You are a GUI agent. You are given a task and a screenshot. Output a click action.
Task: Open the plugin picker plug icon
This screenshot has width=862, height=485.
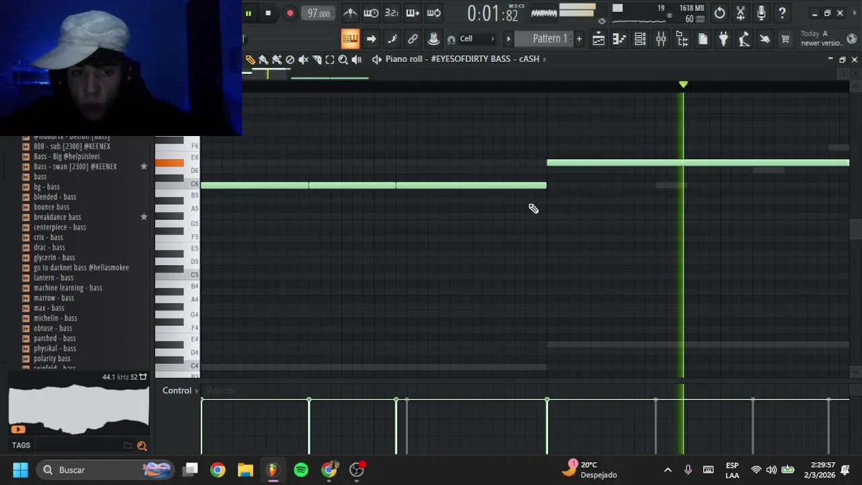click(723, 39)
